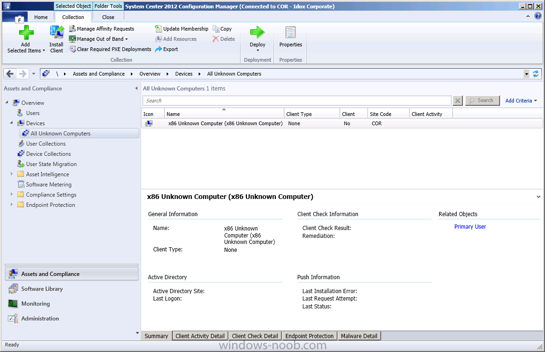Expand the Asset Intelligence folder
The image size is (545, 352).
coord(12,174)
